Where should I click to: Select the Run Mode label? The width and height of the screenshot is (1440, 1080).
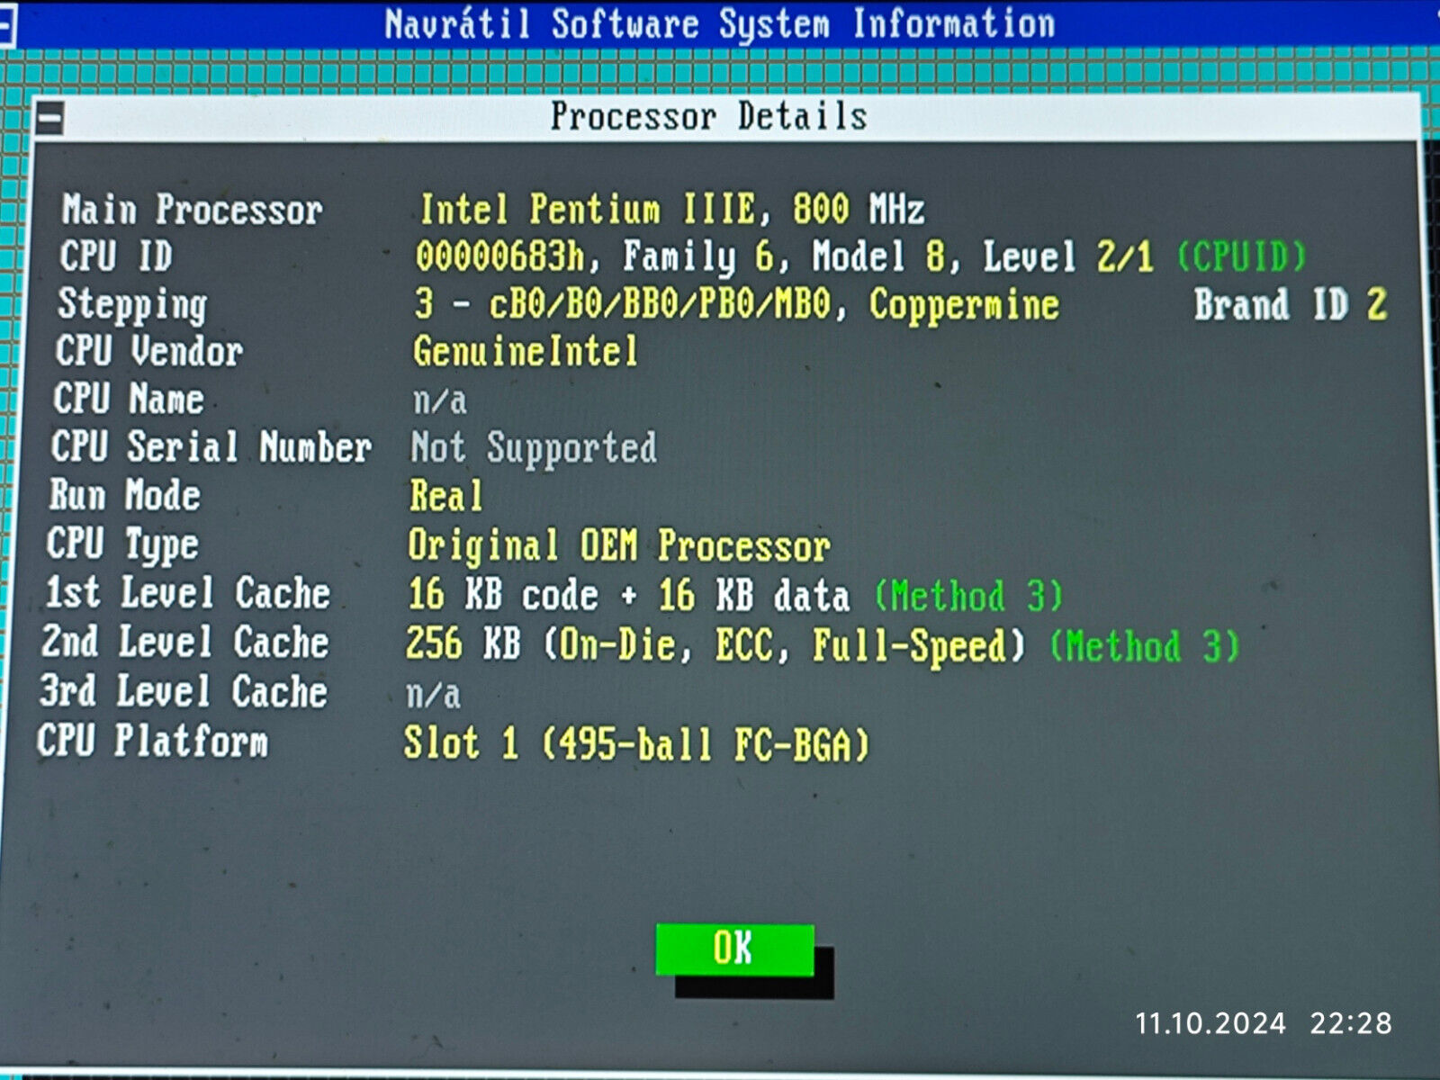tap(124, 495)
